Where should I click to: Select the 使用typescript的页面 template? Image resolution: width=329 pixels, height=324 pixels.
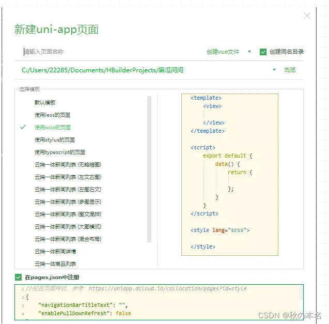pyautogui.click(x=60, y=152)
